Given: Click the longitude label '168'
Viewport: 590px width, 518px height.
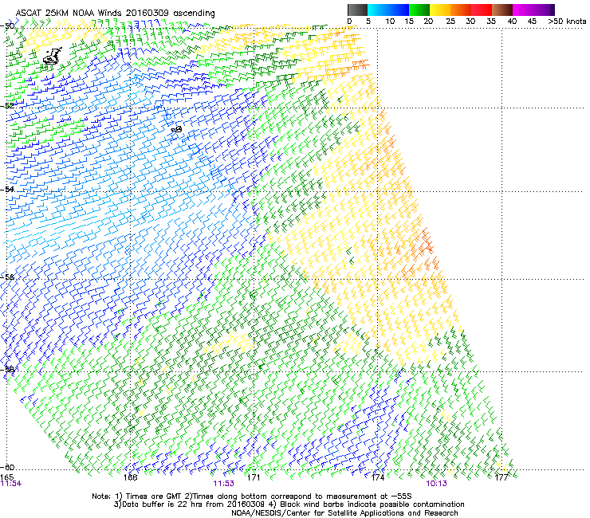Looking at the screenshot, I should click(x=130, y=477).
